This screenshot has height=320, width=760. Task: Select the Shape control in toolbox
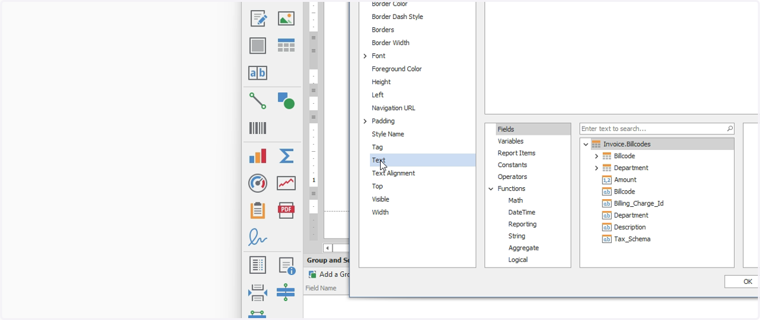(286, 101)
